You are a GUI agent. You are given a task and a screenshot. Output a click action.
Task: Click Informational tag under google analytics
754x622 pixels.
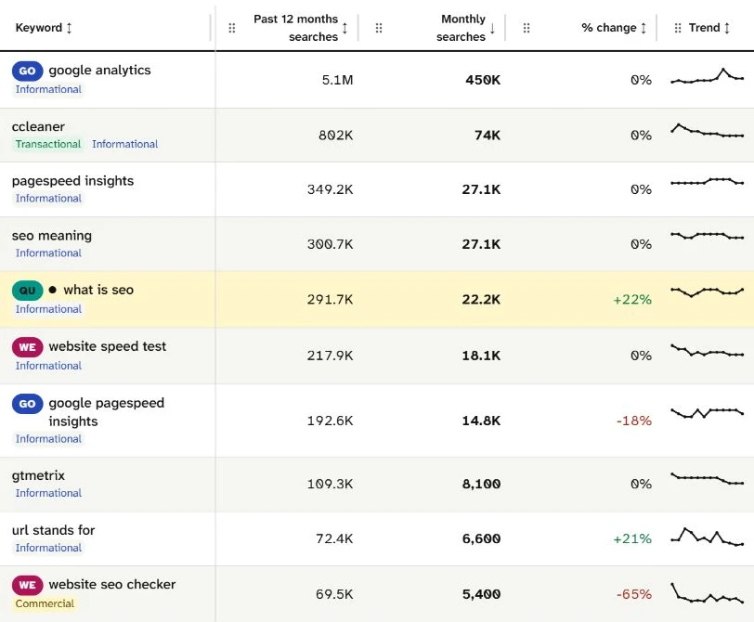coord(48,89)
